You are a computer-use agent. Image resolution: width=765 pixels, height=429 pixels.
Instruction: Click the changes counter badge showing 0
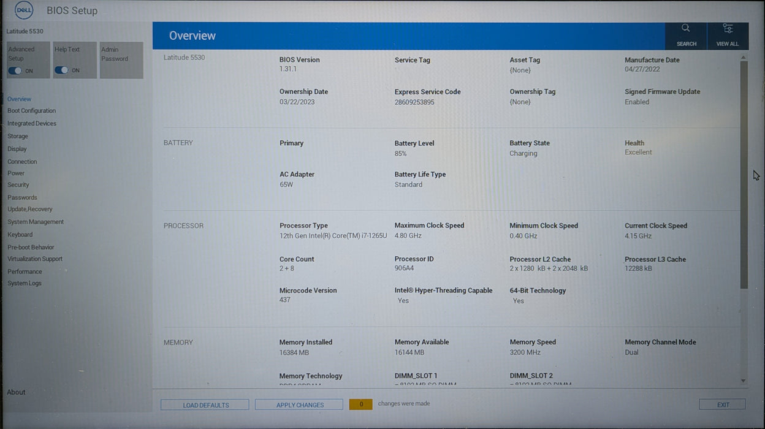click(x=361, y=404)
